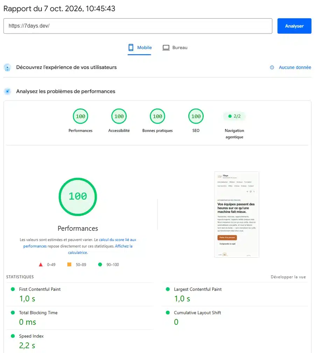Viewport: 315px width, 353px height.
Task: Click the user experience icon beside Découvrez
Action: click(7, 67)
